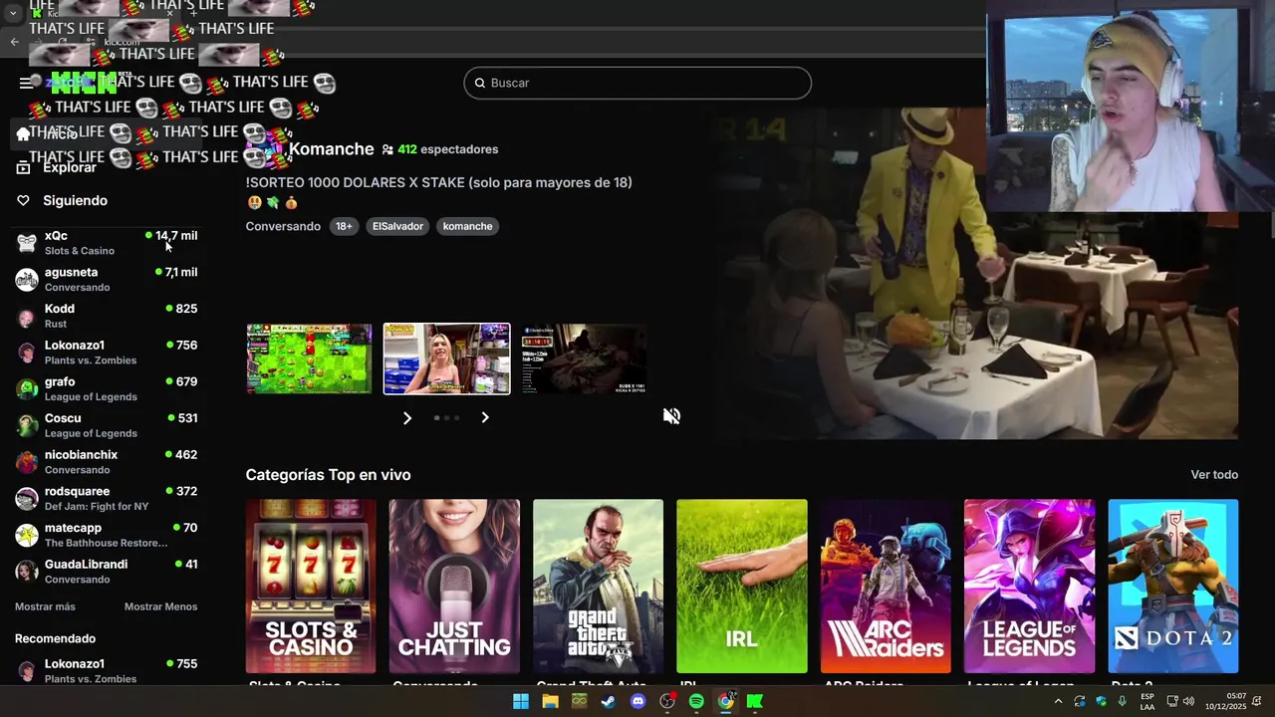
Task: Open ESP LAA language switcher
Action: pos(1147,702)
